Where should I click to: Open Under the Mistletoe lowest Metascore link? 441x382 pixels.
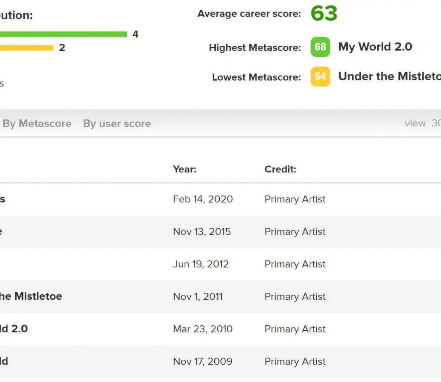click(389, 76)
